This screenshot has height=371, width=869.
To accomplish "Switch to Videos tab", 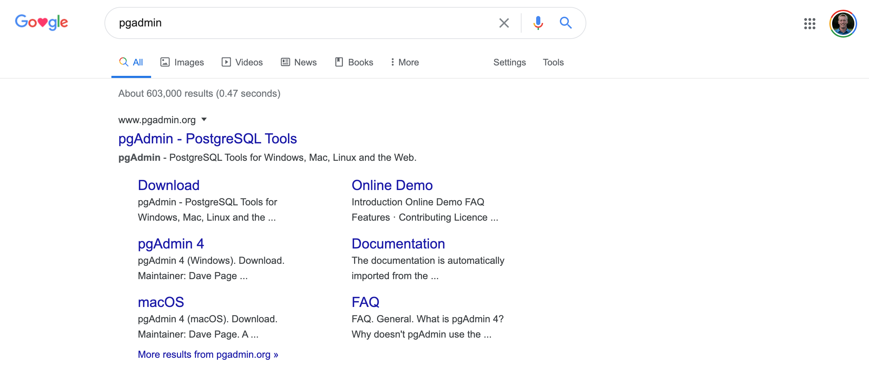I will [242, 62].
